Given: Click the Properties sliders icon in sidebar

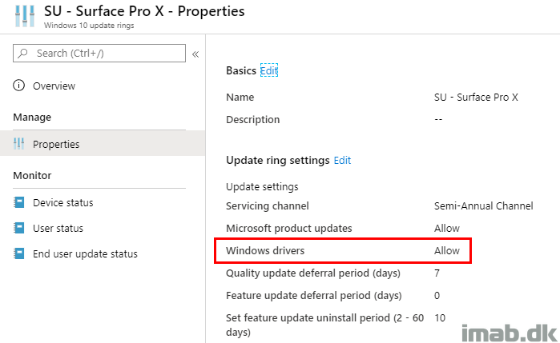Looking at the screenshot, I should coord(18,144).
